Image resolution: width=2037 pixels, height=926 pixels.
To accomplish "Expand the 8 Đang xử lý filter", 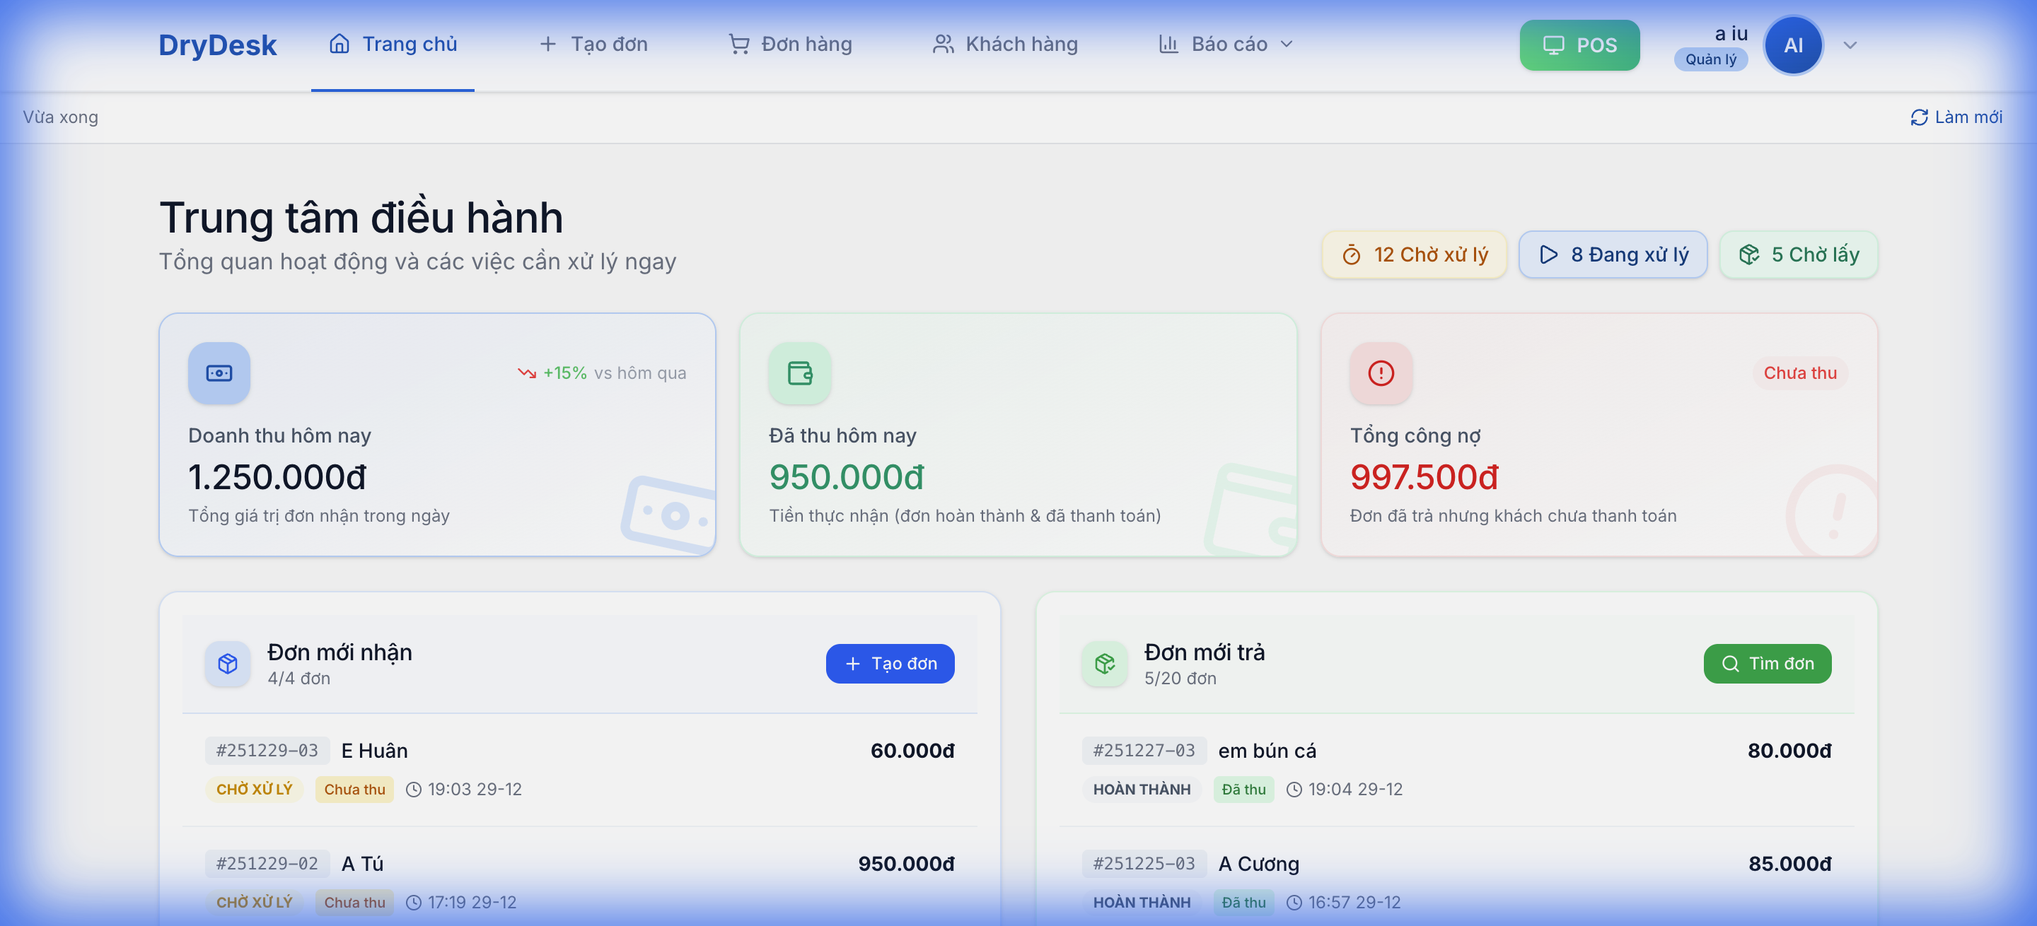I will [1613, 254].
